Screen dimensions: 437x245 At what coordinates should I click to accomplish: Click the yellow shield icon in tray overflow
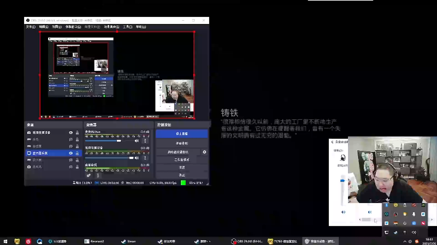tap(405, 214)
